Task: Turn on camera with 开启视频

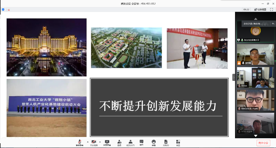Action: 94,142
